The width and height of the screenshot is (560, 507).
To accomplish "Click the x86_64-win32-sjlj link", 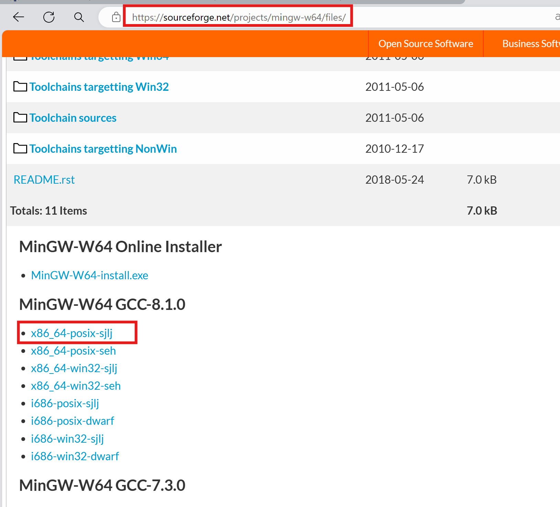I will pos(74,368).
